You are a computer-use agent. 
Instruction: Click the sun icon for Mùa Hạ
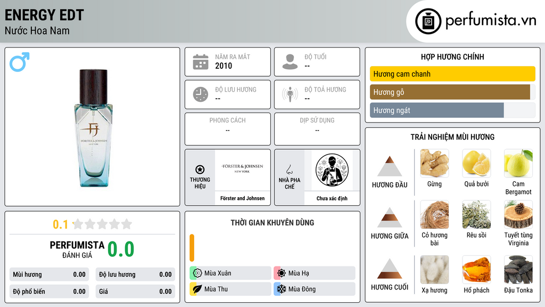point(281,273)
